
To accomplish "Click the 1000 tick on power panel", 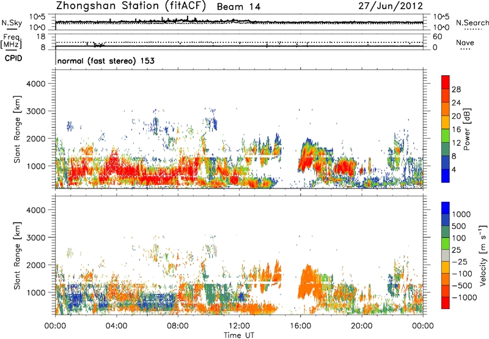I will (x=36, y=166).
